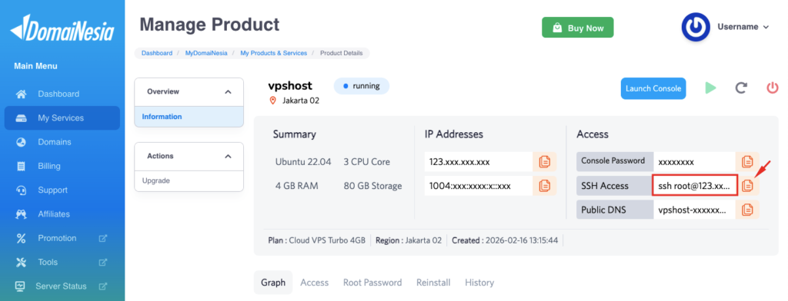Switch to the Graph tab
The height and width of the screenshot is (301, 788).
coord(273,283)
